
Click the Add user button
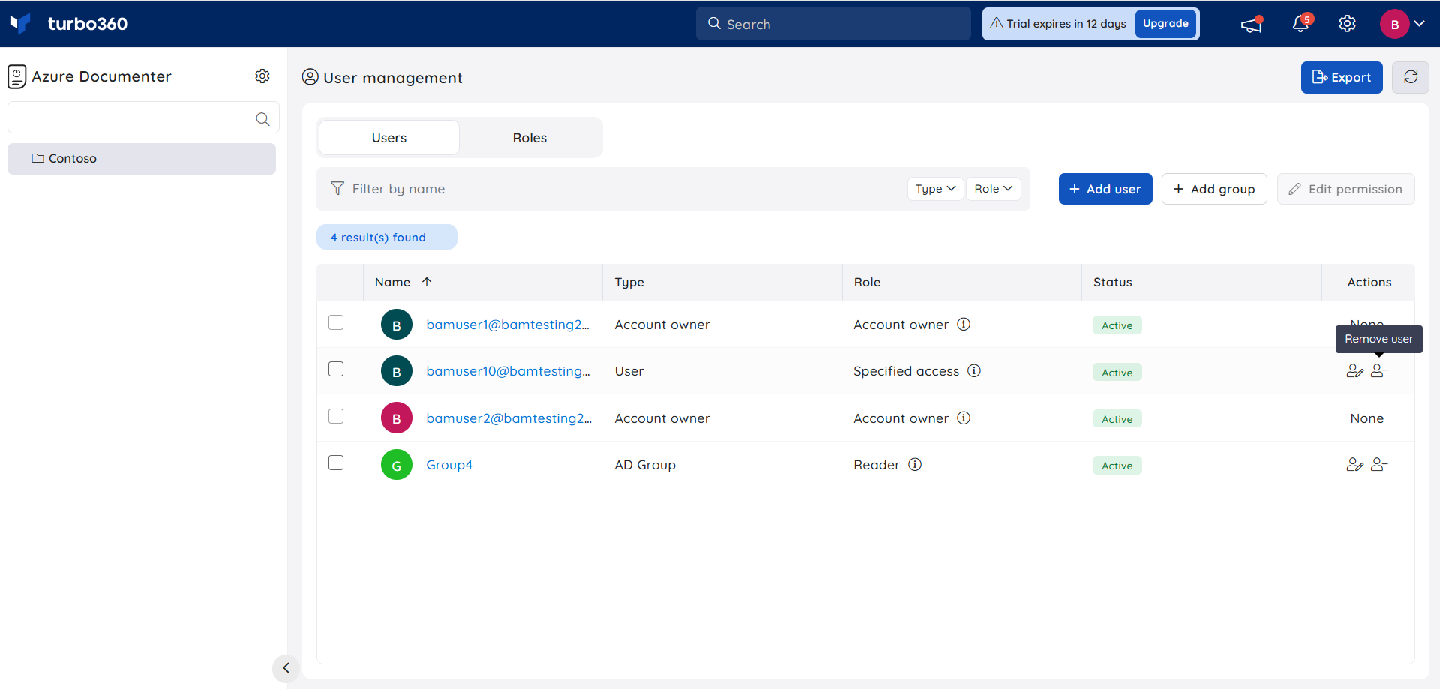point(1105,189)
